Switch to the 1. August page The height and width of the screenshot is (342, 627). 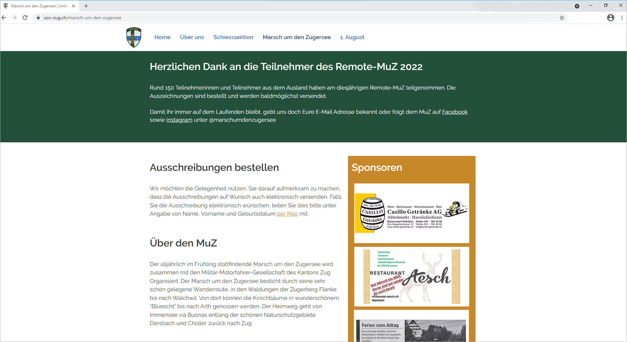pos(352,37)
